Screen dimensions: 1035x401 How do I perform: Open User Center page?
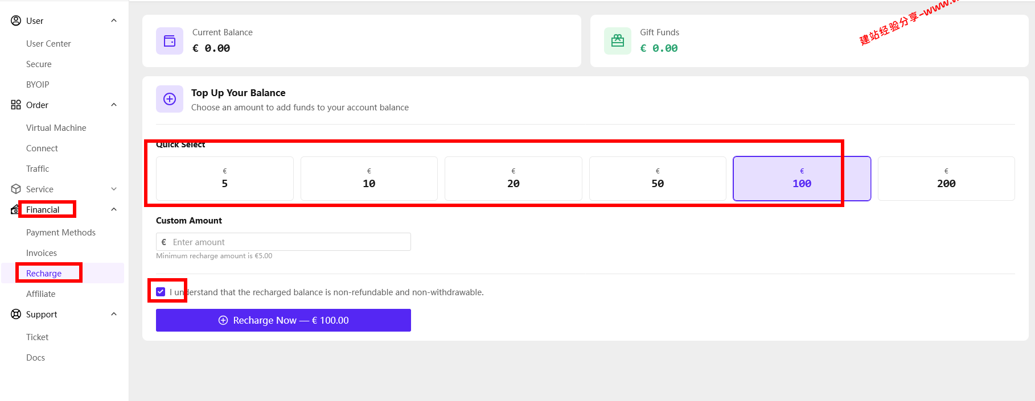coord(48,44)
